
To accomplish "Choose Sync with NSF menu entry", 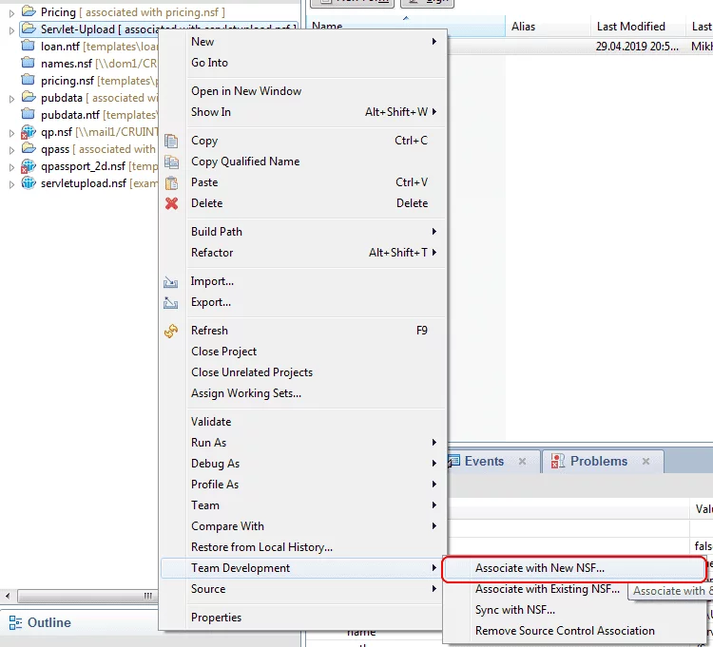I will coord(515,610).
